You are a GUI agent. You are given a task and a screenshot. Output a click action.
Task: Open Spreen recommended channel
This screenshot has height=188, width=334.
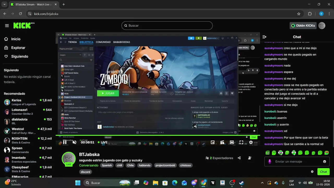[28, 150]
